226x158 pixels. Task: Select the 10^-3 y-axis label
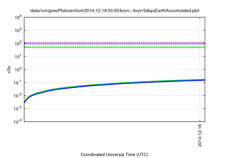pyautogui.click(x=18, y=109)
